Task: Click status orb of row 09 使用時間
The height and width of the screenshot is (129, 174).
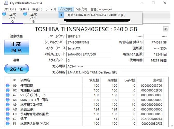Action: (7, 86)
